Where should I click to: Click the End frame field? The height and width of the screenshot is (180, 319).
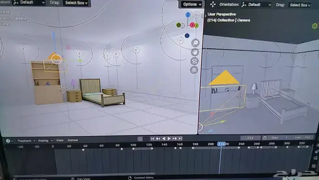[302, 138]
